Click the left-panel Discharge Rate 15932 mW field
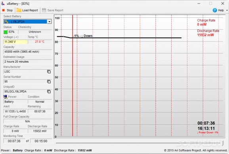The image size is (229, 154). tap(40, 131)
